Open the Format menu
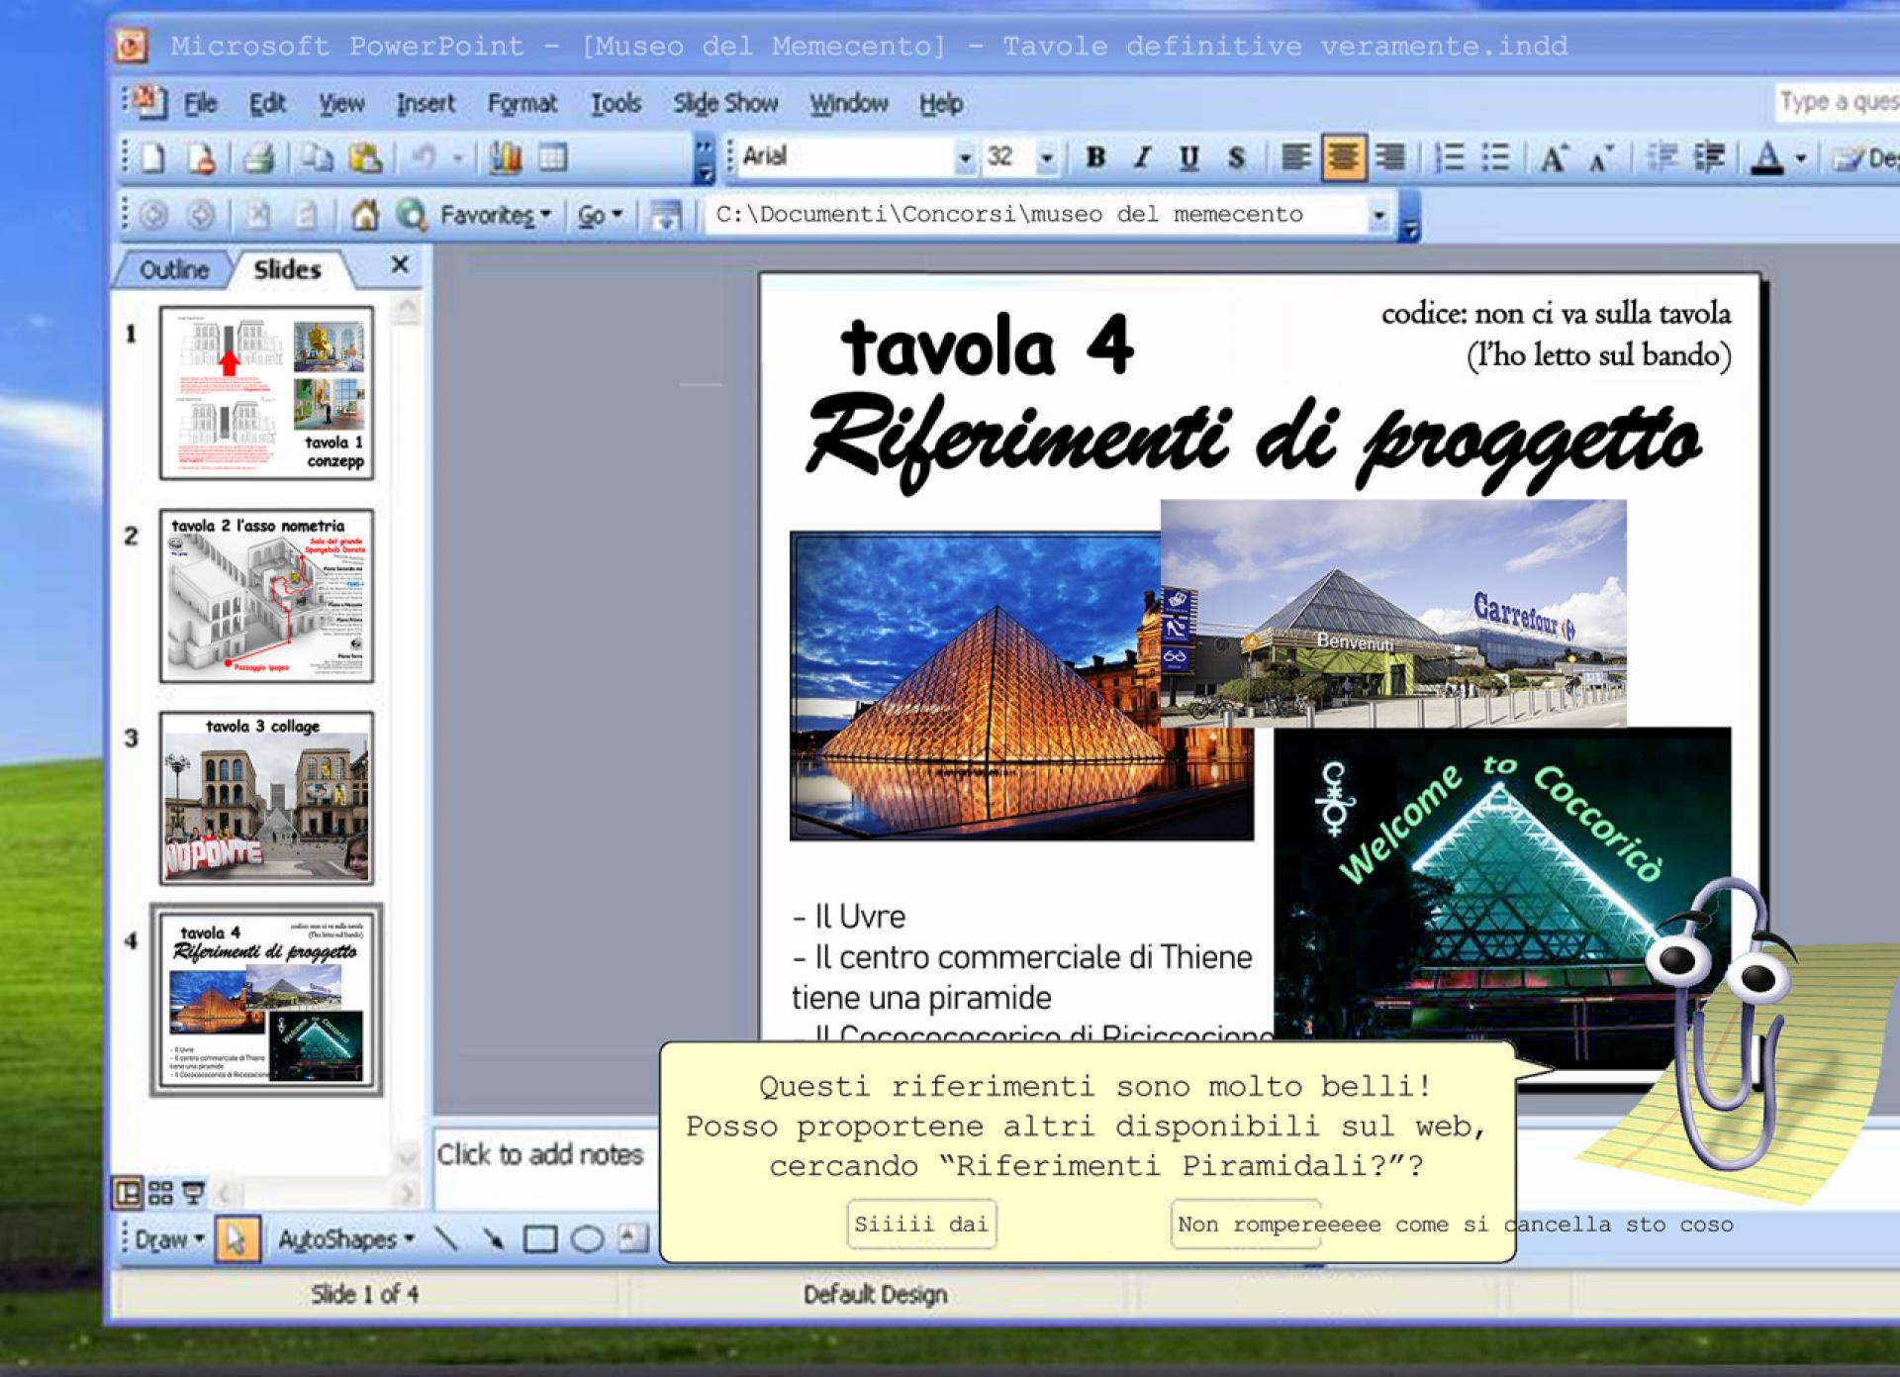Image resolution: width=1900 pixels, height=1377 pixels. pyautogui.click(x=522, y=104)
